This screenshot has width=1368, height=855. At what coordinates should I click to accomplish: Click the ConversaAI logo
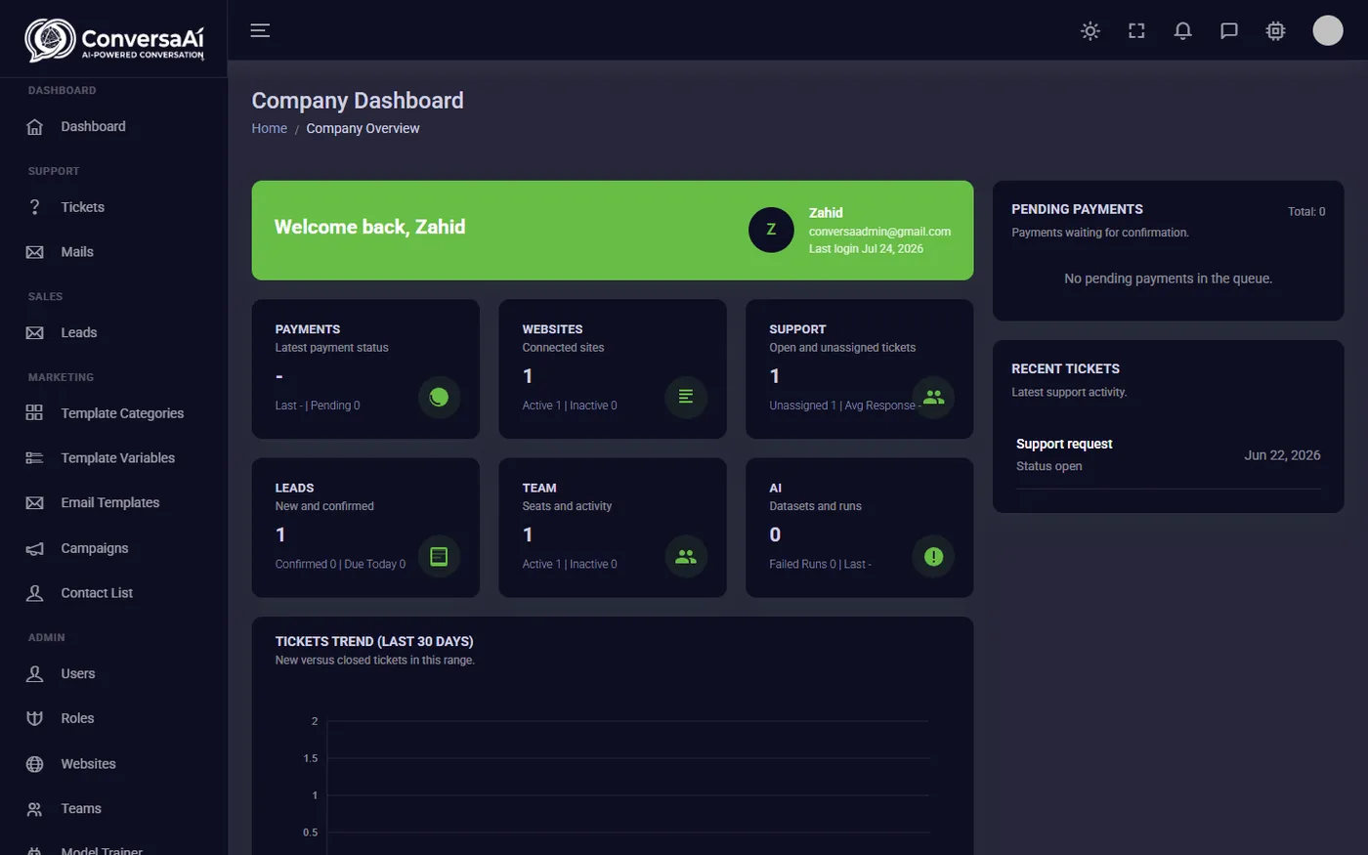tap(114, 40)
